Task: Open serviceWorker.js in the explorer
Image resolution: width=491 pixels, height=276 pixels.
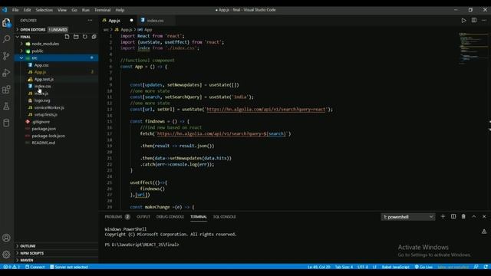Action: (x=49, y=107)
